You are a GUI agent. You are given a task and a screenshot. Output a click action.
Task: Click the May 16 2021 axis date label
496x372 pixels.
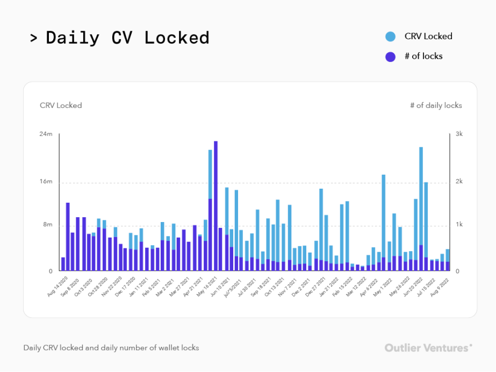click(x=207, y=287)
